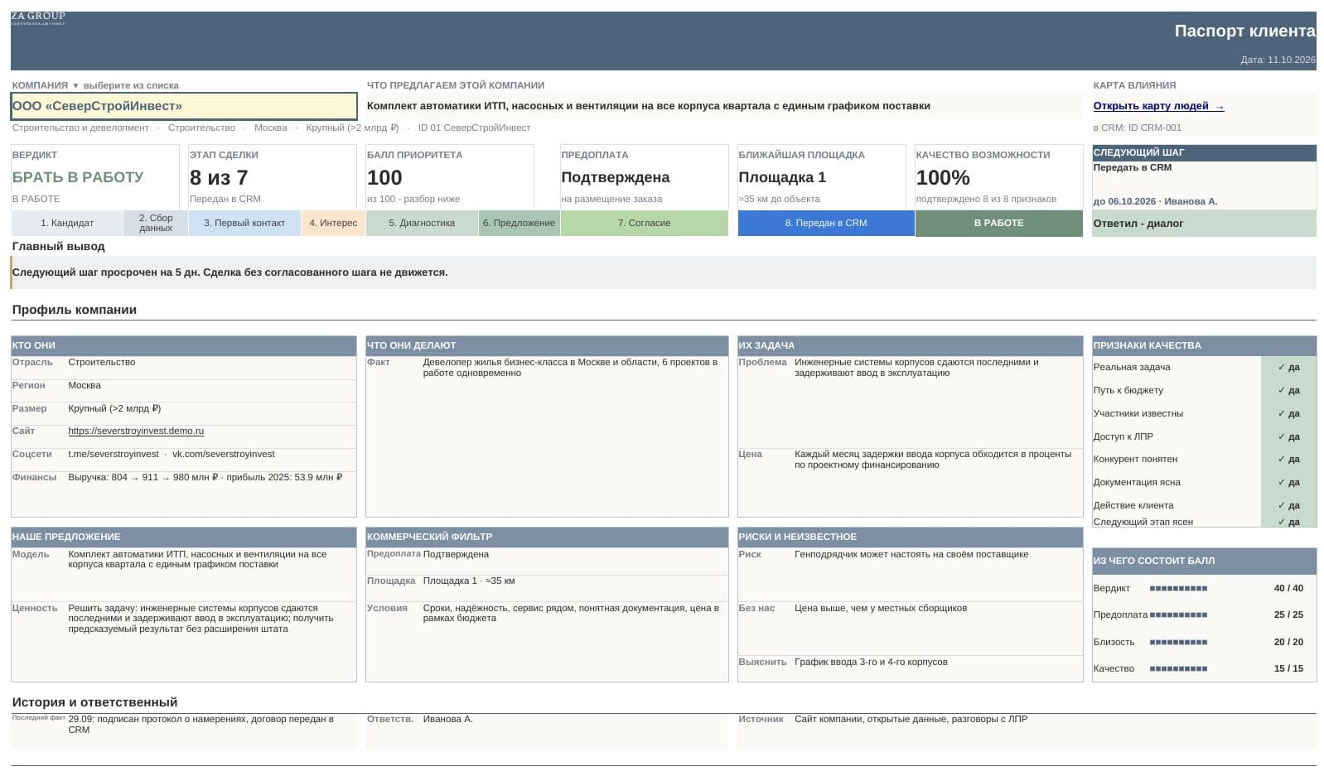Click the social links row t.me/severstroyinvest

coord(172,454)
